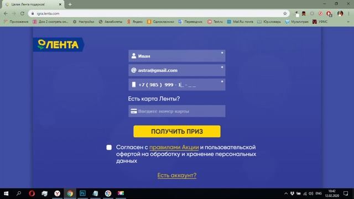Switch the ENG input language
This screenshot has height=199, width=354.
pos(319,193)
